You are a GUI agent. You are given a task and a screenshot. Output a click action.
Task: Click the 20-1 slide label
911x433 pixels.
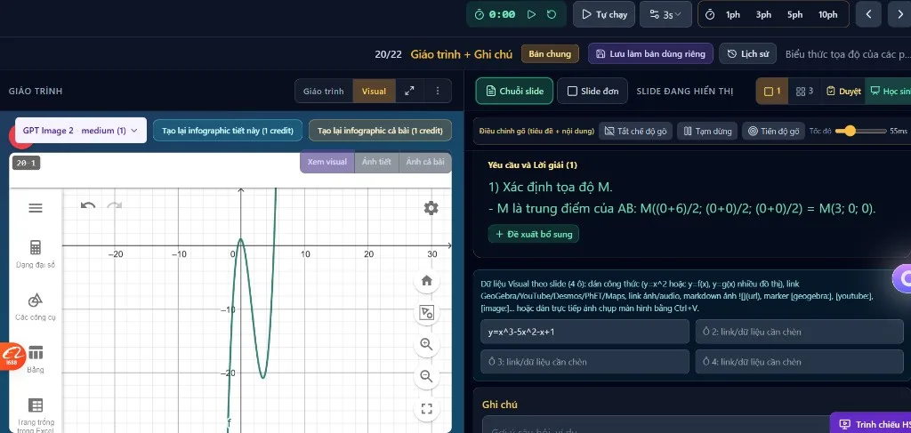pos(26,163)
